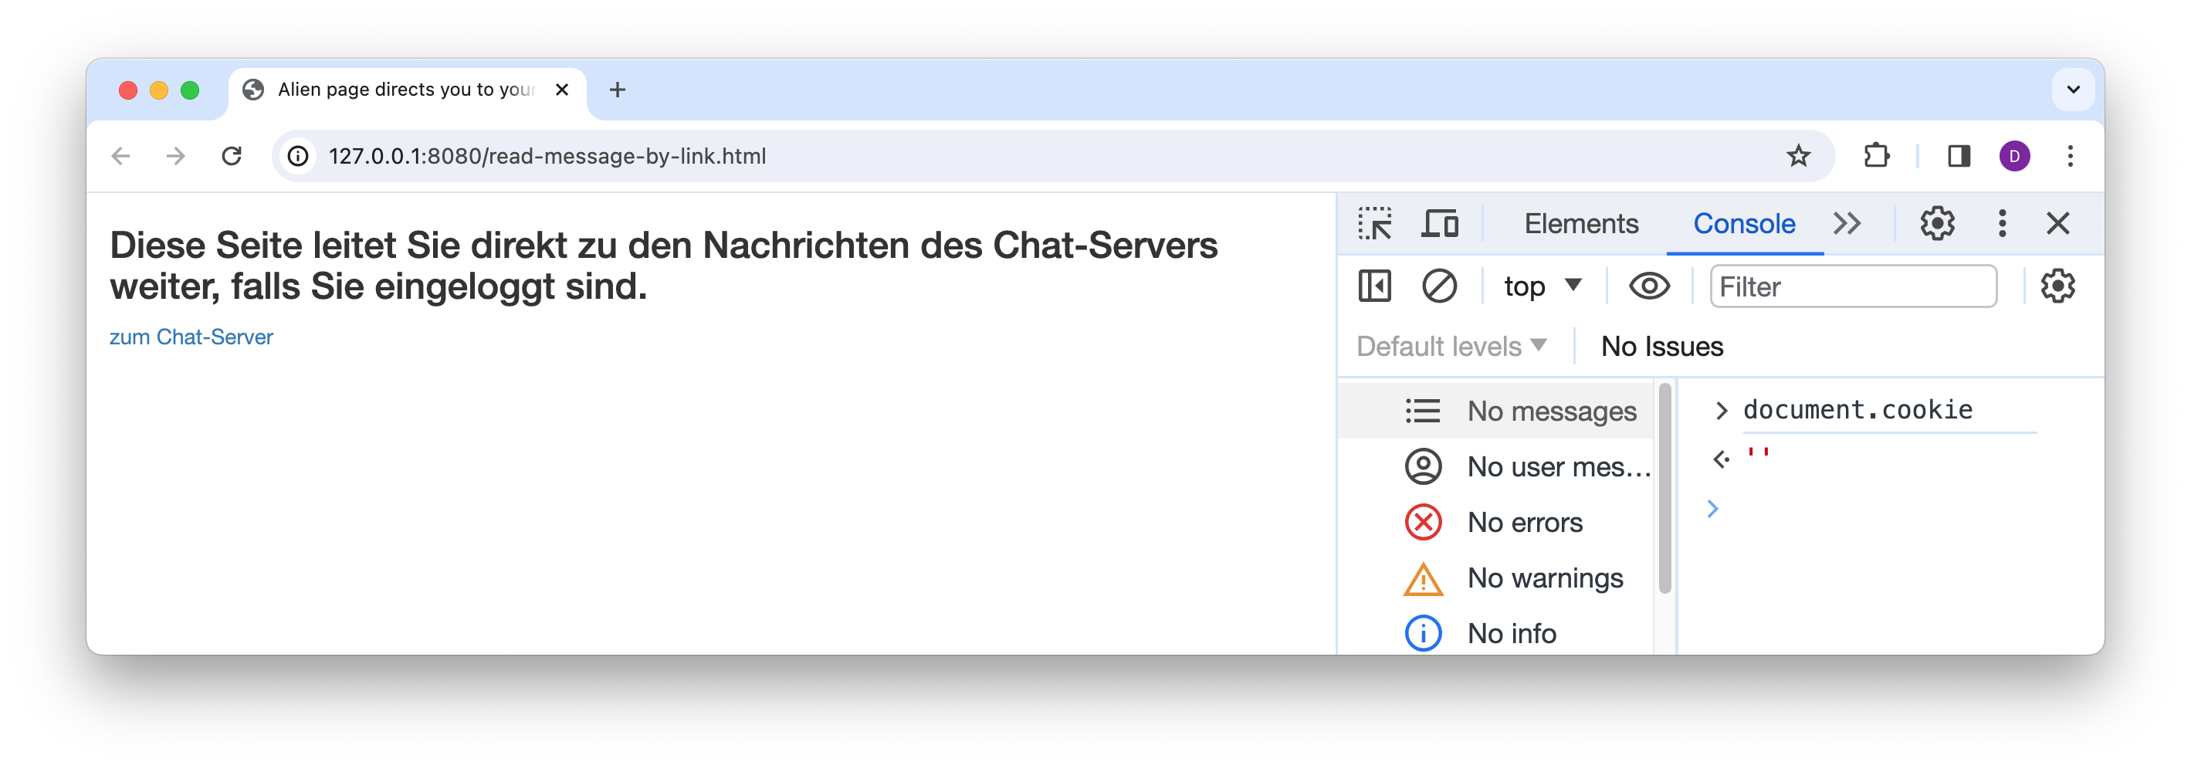This screenshot has height=769, width=2191.
Task: View site information icon in address bar
Action: 298,156
